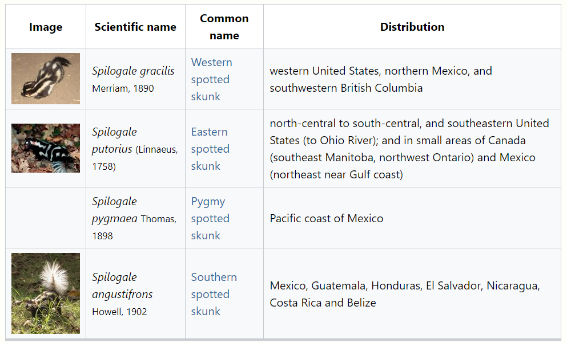Click the Image column header

[x=46, y=27]
